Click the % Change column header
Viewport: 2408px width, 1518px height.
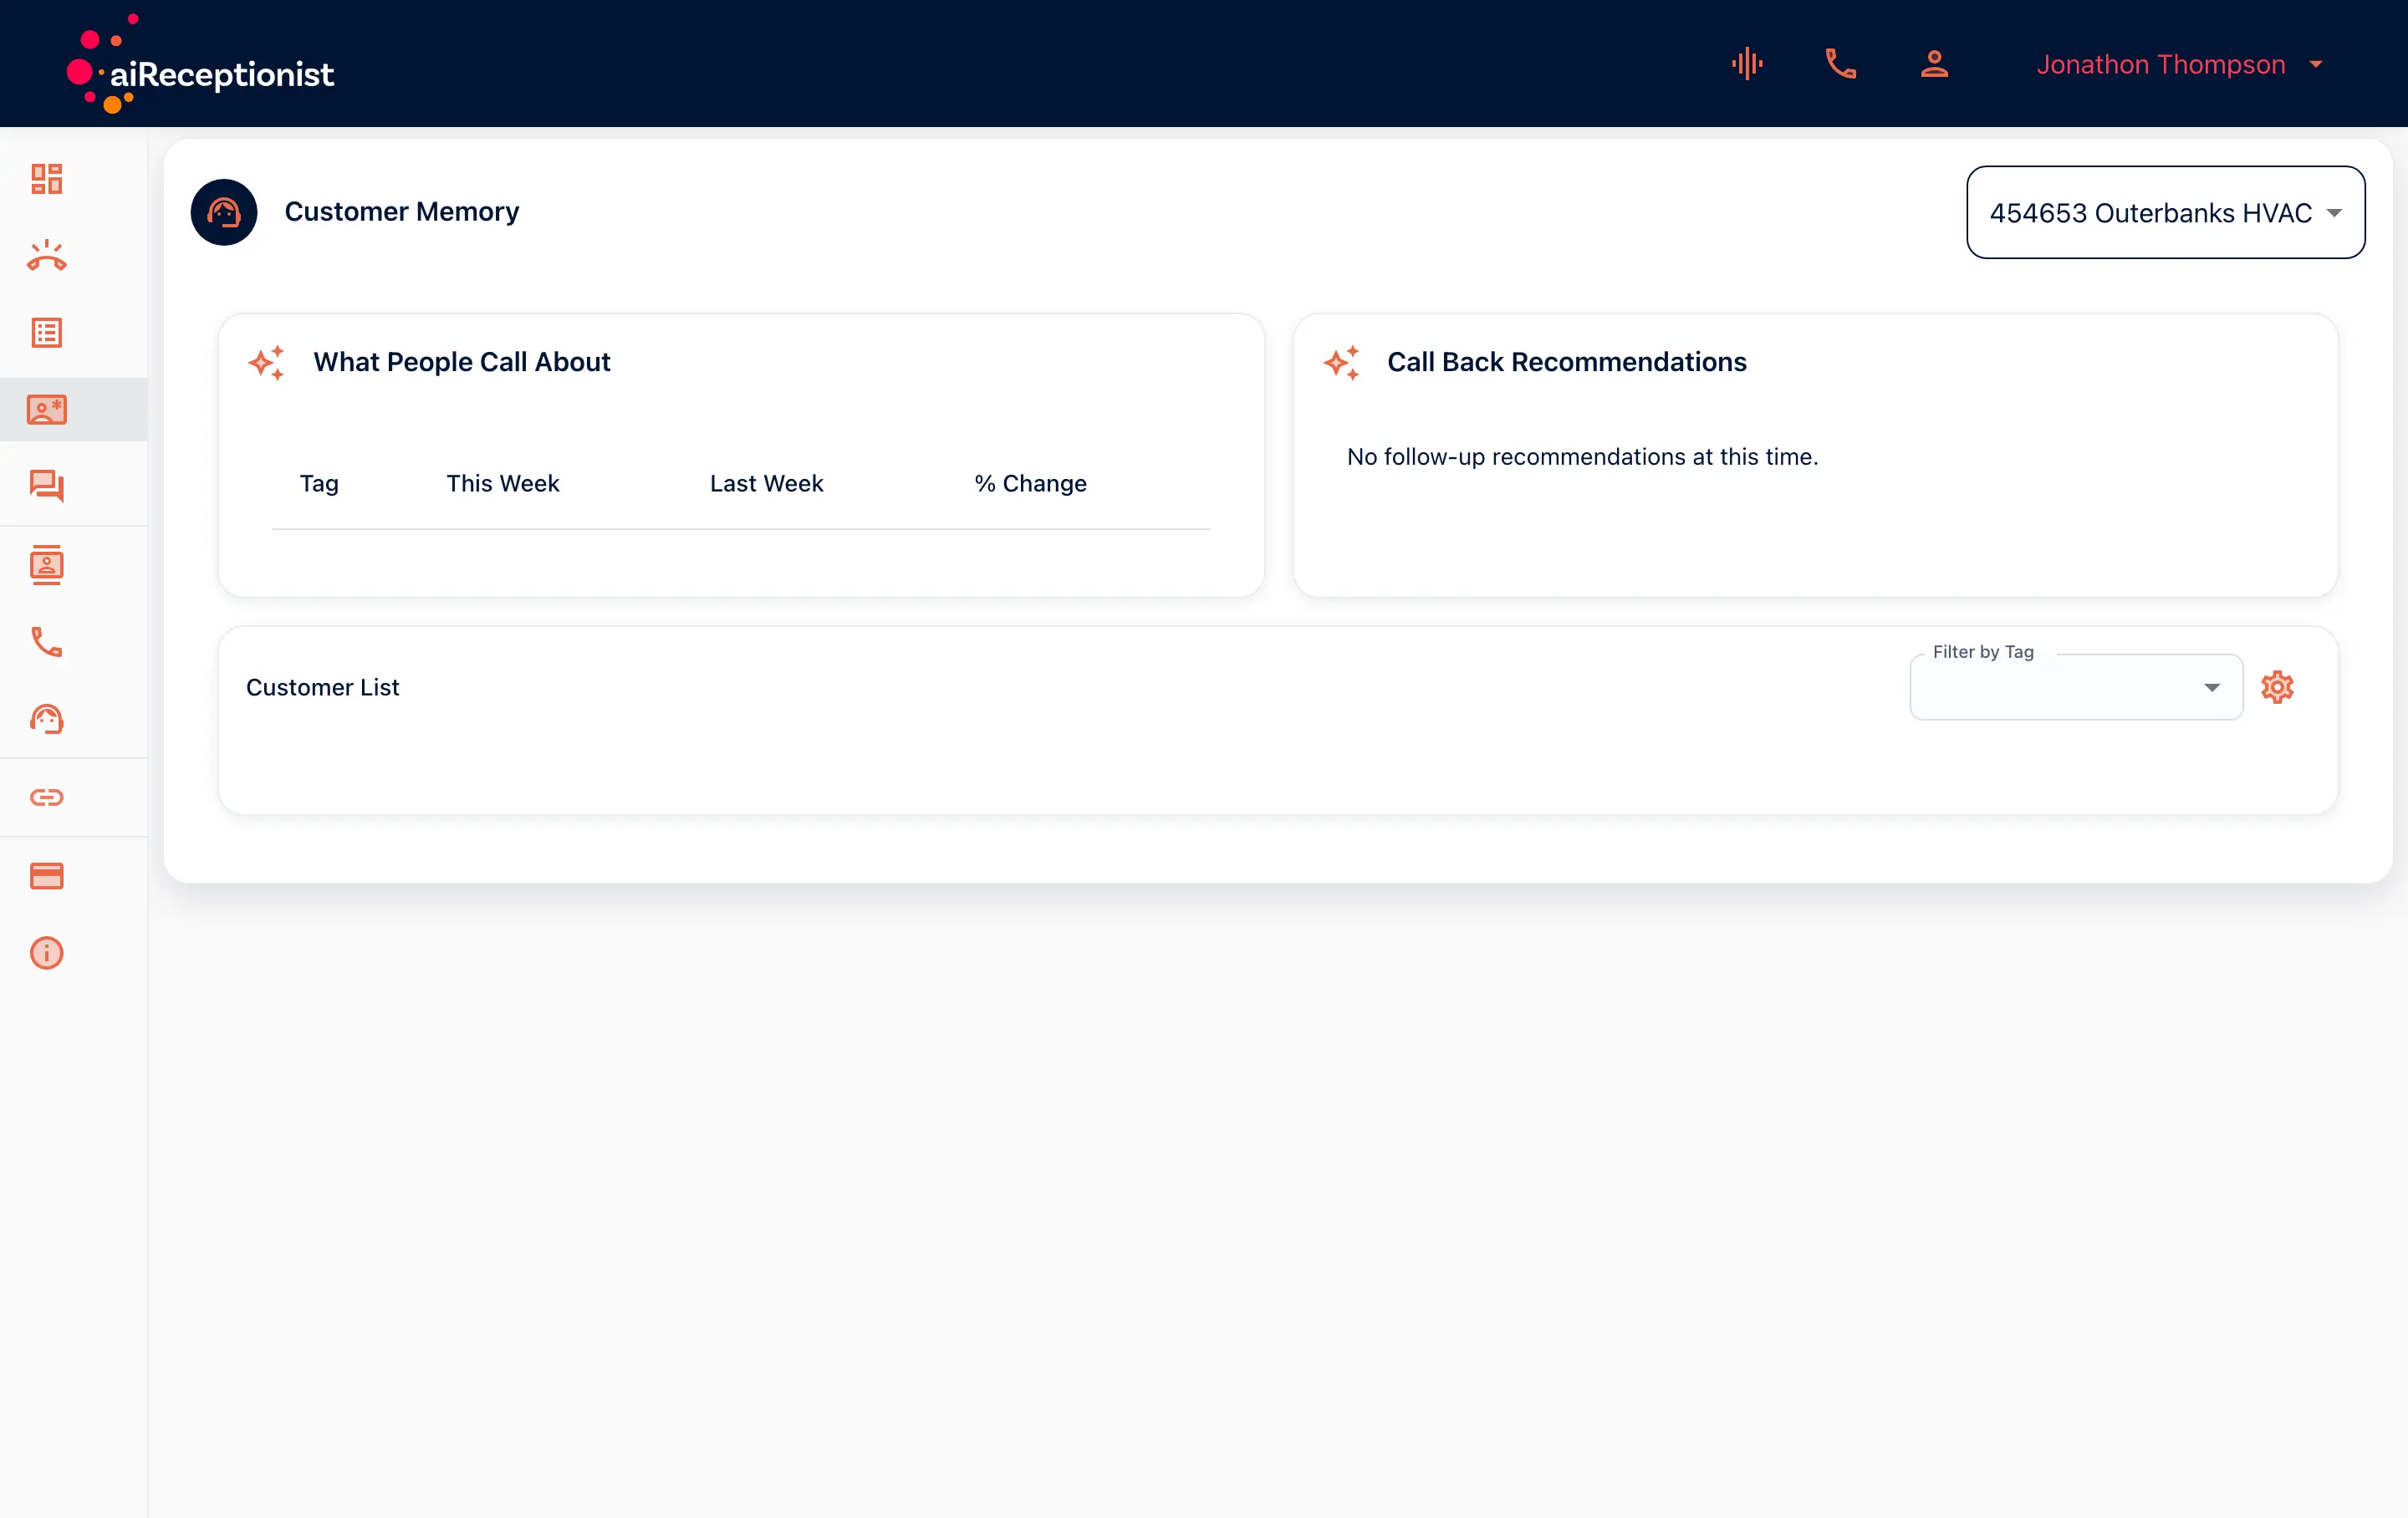[1030, 484]
